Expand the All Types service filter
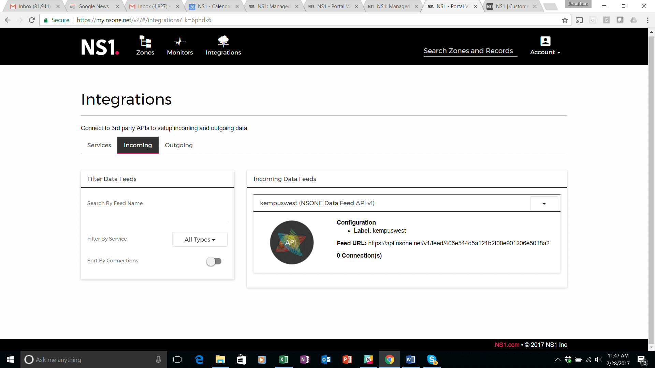Image resolution: width=655 pixels, height=368 pixels. (x=200, y=240)
